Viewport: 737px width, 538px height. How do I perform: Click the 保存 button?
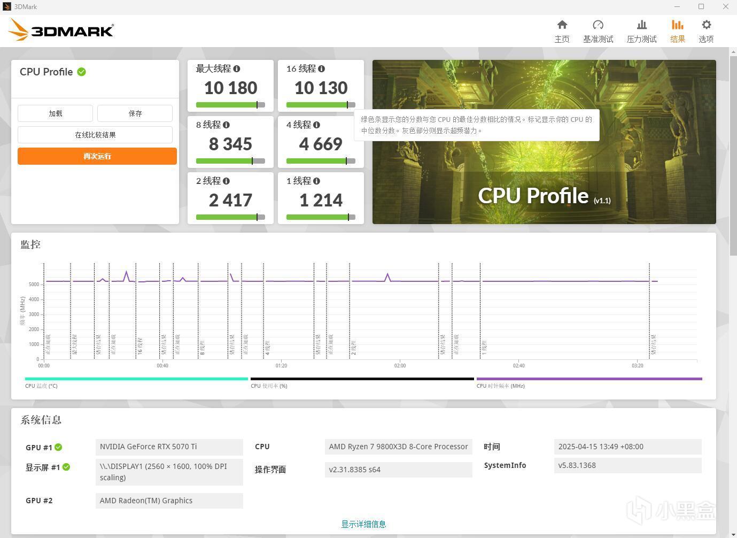135,113
